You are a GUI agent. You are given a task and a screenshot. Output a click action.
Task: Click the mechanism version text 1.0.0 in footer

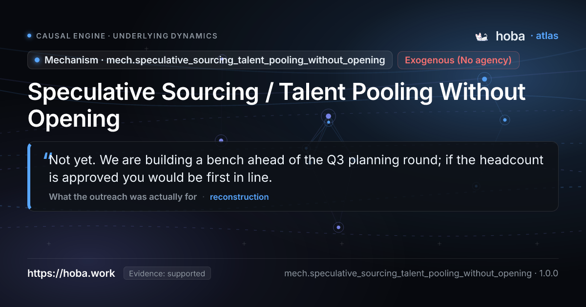[x=548, y=273]
